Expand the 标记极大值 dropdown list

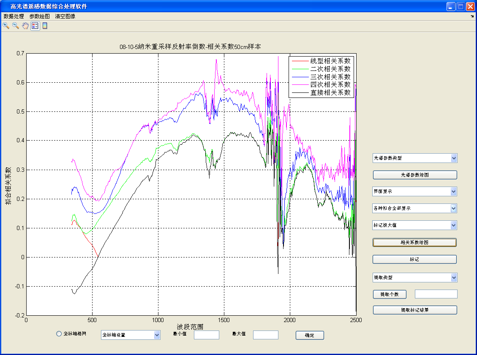coord(414,225)
